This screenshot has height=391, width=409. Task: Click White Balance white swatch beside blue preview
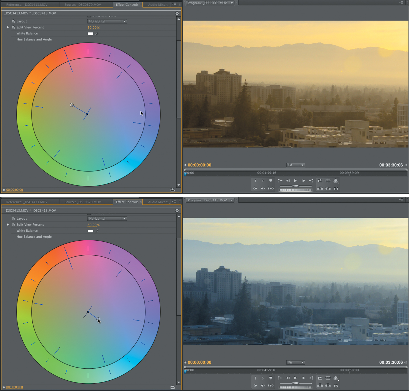point(90,231)
